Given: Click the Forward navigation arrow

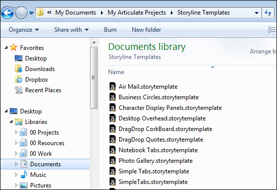Looking at the screenshot, I should click(x=21, y=13).
